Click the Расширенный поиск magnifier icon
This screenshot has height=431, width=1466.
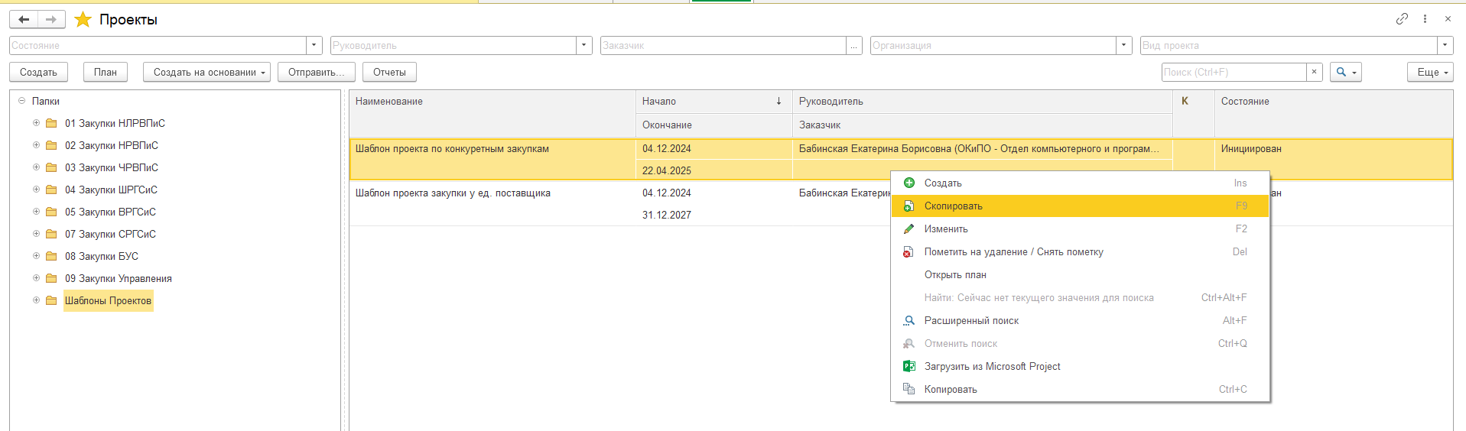(909, 320)
